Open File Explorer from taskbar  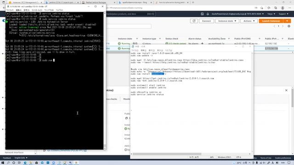click(31, 163)
